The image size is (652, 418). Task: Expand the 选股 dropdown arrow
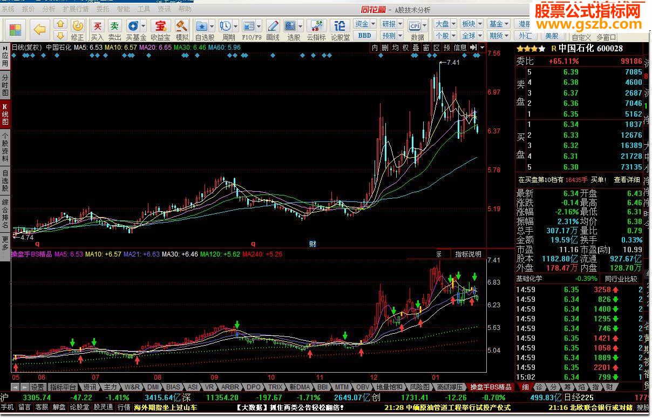pos(301,25)
